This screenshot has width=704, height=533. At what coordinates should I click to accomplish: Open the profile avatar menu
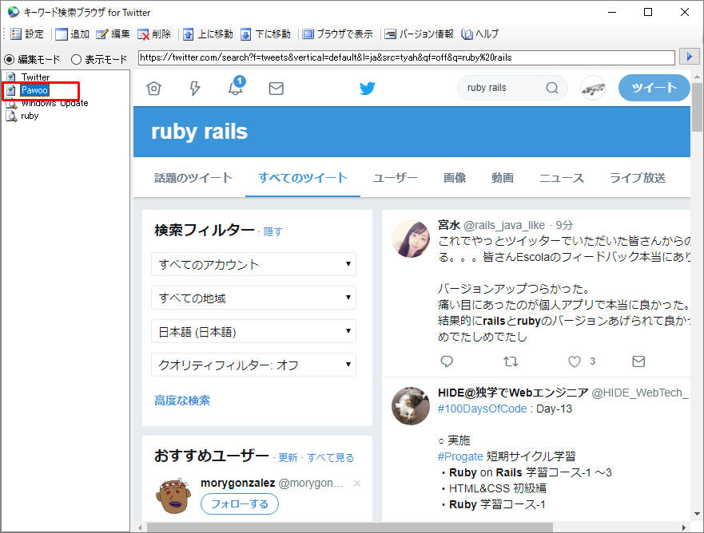[x=593, y=89]
